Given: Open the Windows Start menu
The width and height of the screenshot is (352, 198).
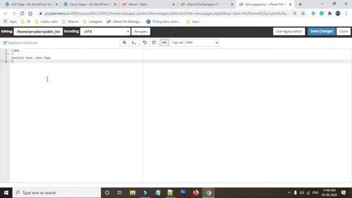Looking at the screenshot, I should click(x=6, y=193).
